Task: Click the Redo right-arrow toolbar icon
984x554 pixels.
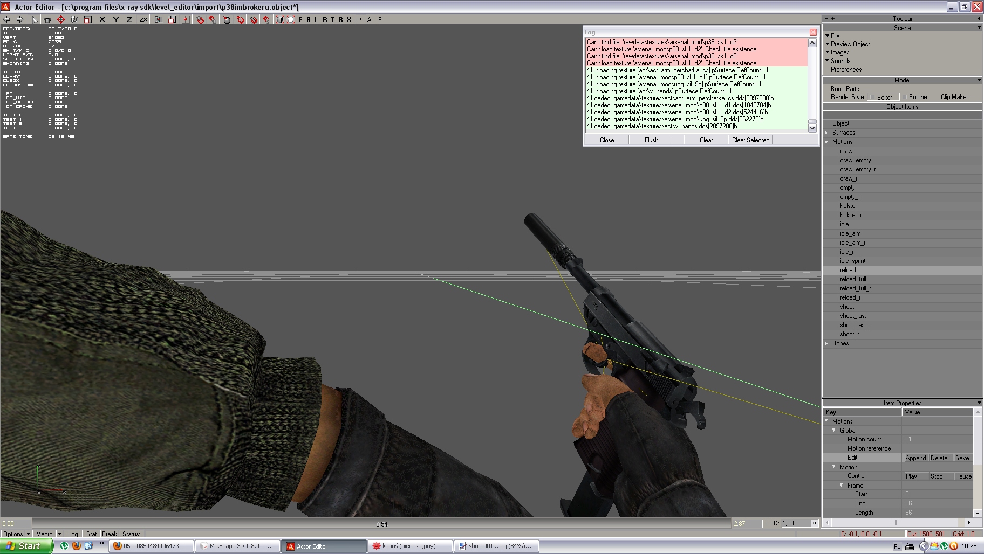Action: pos(20,19)
